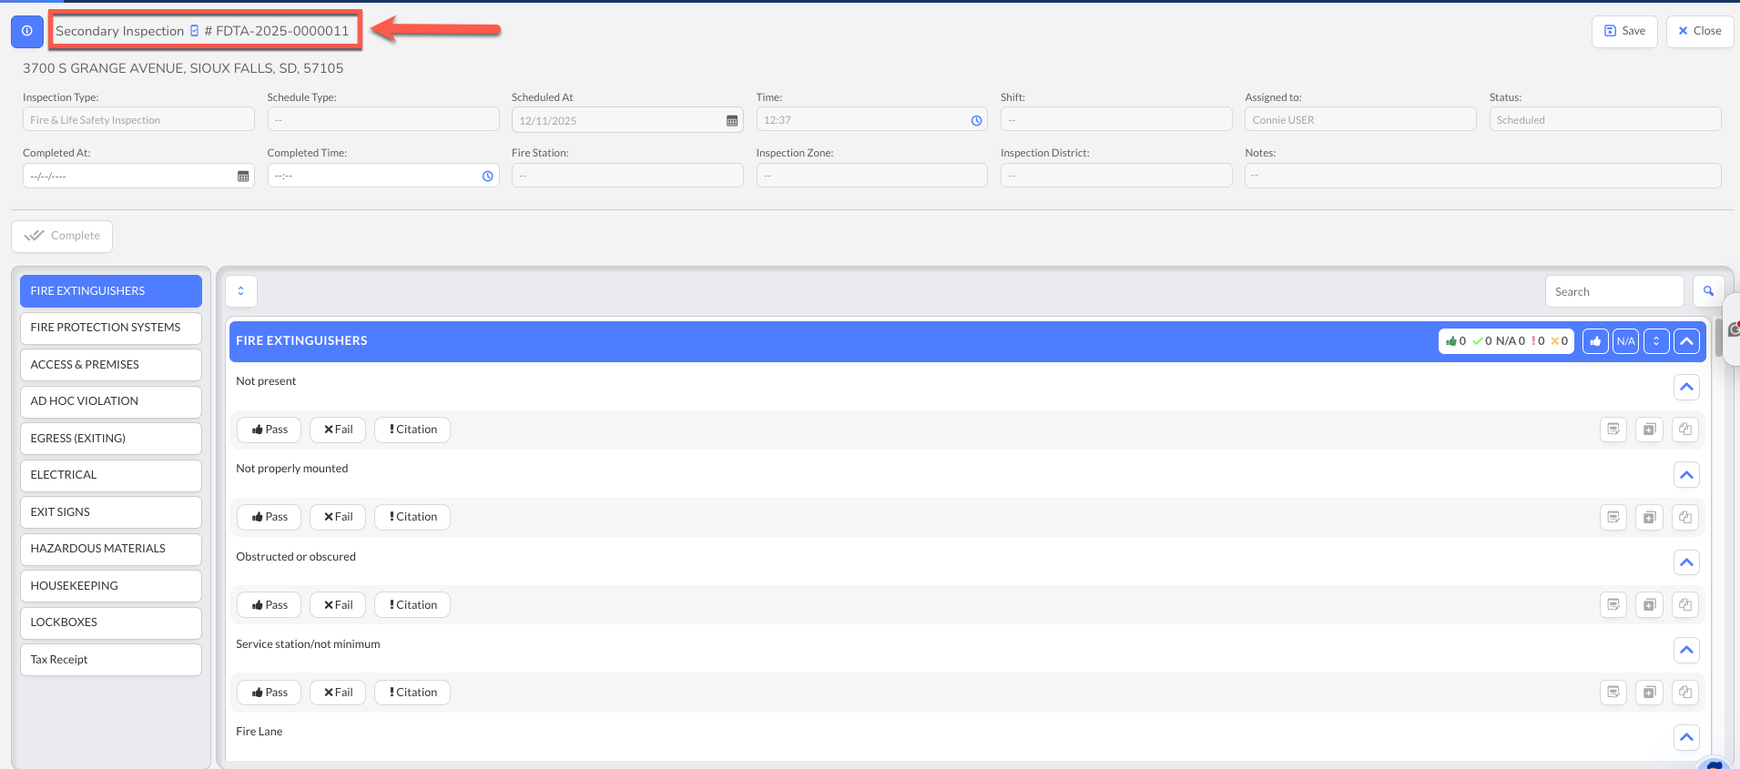
Task: Collapse the Not present checklist item
Action: pos(1686,388)
